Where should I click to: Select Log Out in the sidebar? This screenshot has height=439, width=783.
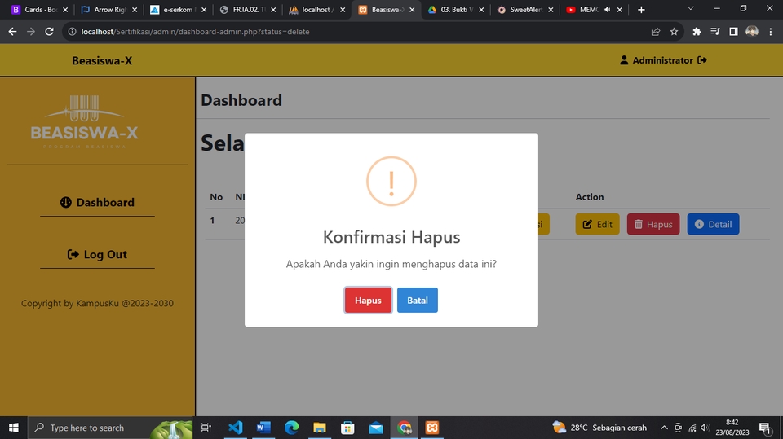tap(97, 254)
